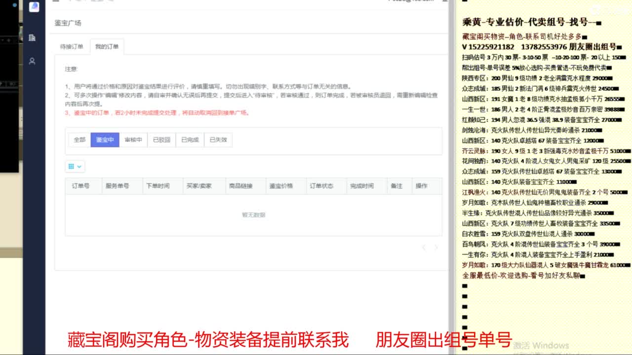
Task: Click the 江枫渔火 listing line in right panel
Action: click(544, 192)
